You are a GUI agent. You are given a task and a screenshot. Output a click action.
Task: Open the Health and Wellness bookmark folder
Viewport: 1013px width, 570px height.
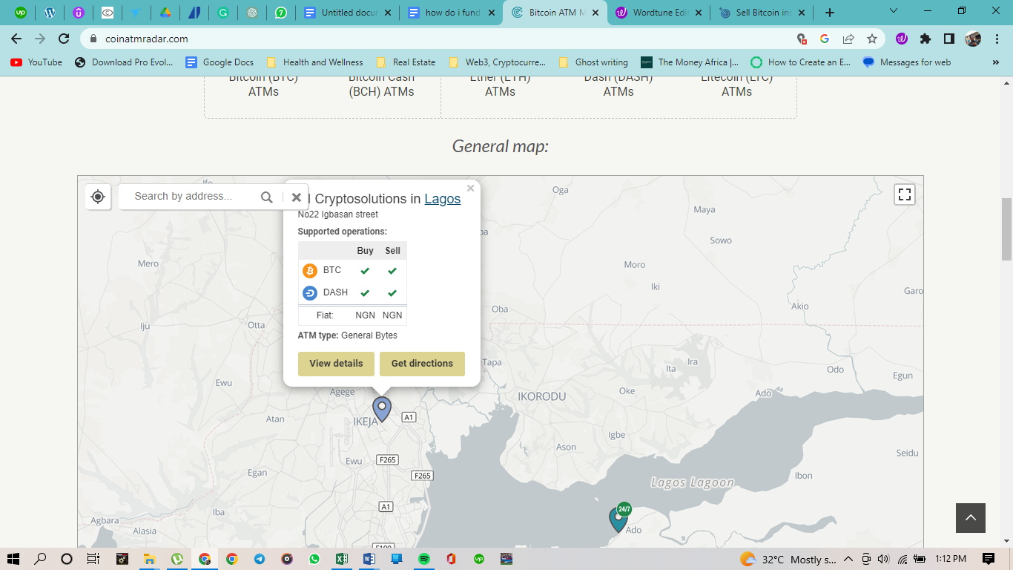pos(314,62)
